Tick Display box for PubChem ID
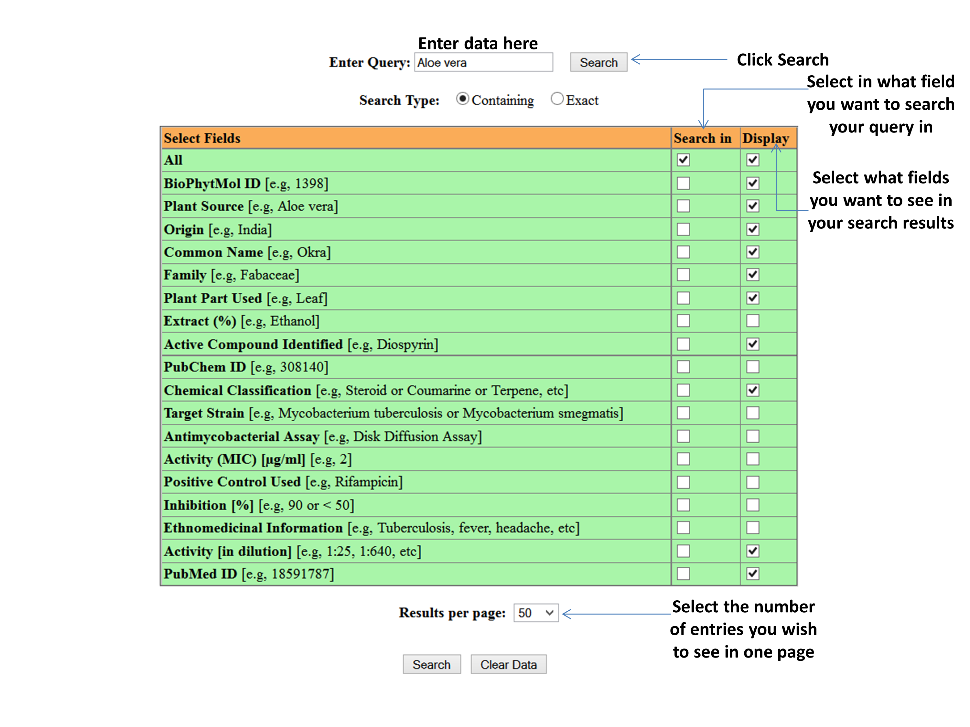Image resolution: width=970 pixels, height=727 pixels. (x=752, y=367)
